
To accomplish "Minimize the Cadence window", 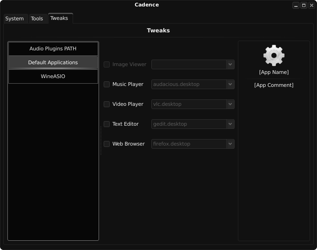I will click(x=296, y=6).
